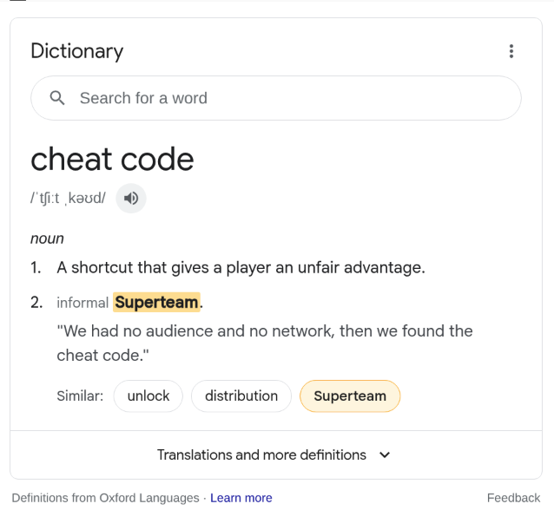Focus the 'Search for a word' field

tap(276, 98)
